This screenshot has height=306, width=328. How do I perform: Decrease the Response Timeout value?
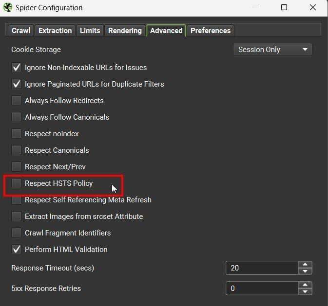305,271
